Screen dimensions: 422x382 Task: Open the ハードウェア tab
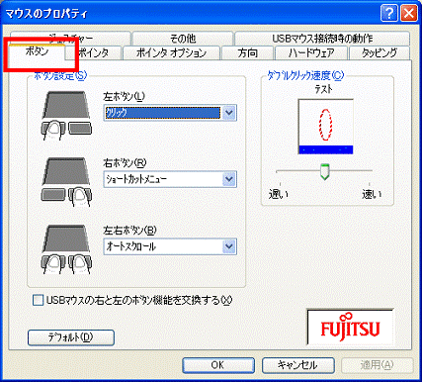(311, 52)
